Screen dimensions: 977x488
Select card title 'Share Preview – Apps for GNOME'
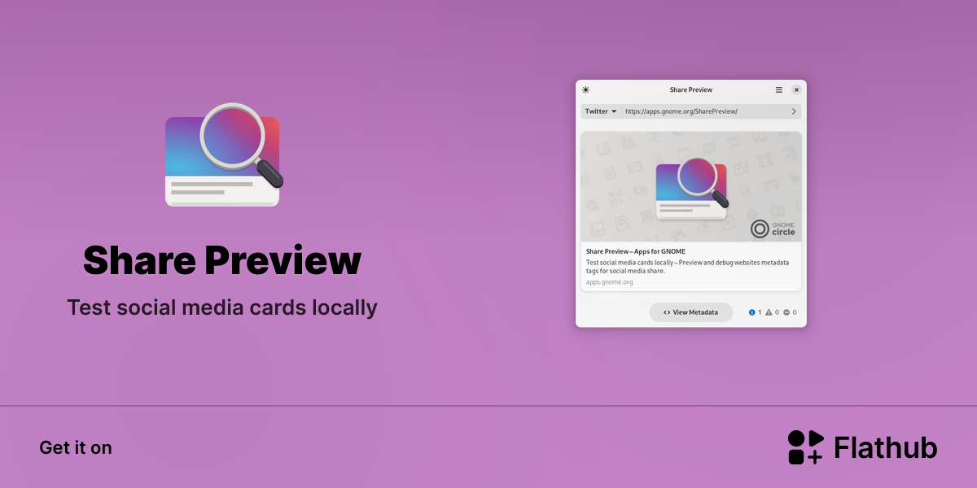point(636,251)
